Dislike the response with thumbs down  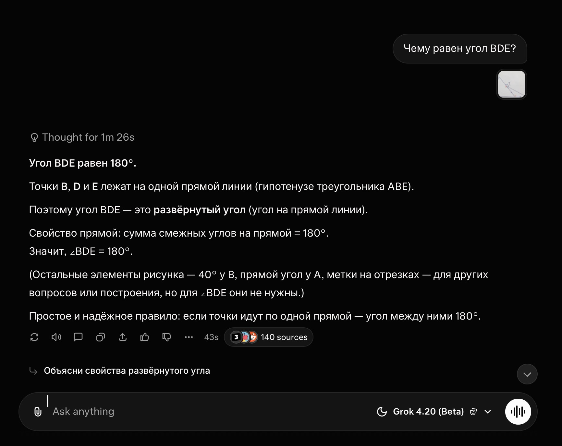(167, 337)
